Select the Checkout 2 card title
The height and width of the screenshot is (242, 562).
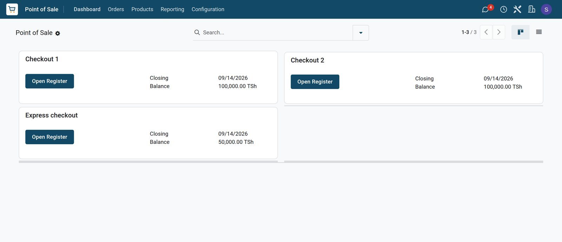307,60
